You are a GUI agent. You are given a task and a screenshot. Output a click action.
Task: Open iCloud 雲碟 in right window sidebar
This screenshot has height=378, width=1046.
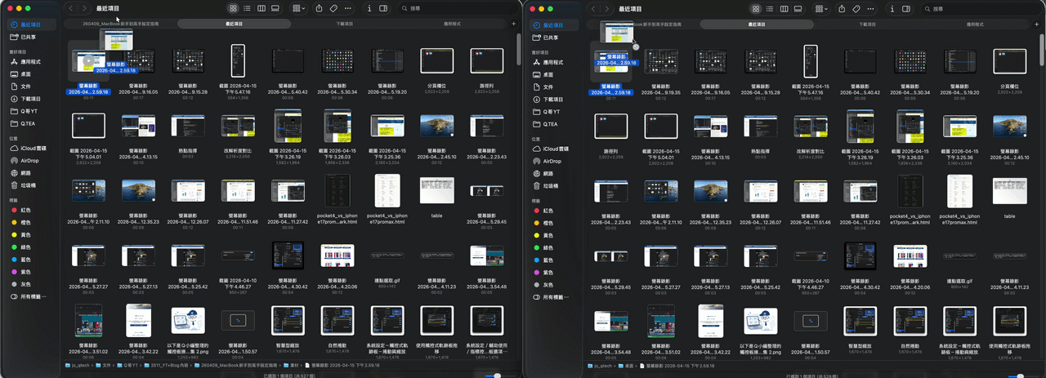[557, 149]
